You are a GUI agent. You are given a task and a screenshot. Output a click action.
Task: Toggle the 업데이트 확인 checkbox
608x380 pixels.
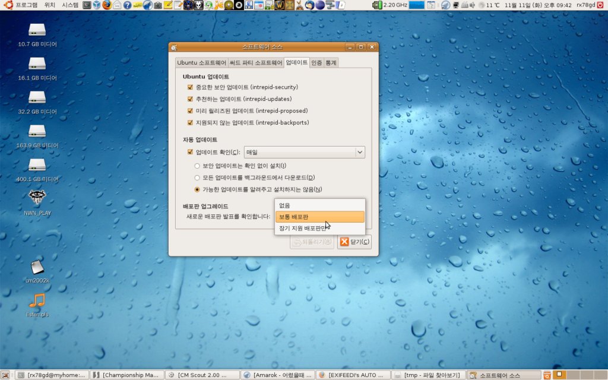(x=190, y=152)
